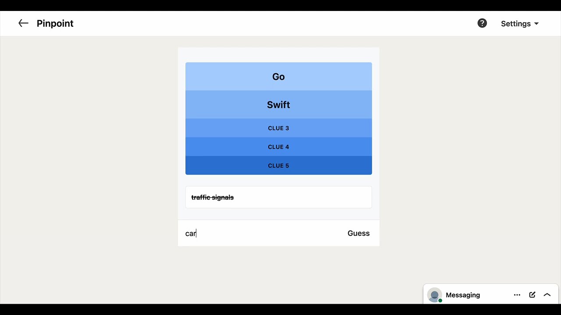This screenshot has width=561, height=315.
Task: Click the CLUE 4 row
Action: (279, 147)
